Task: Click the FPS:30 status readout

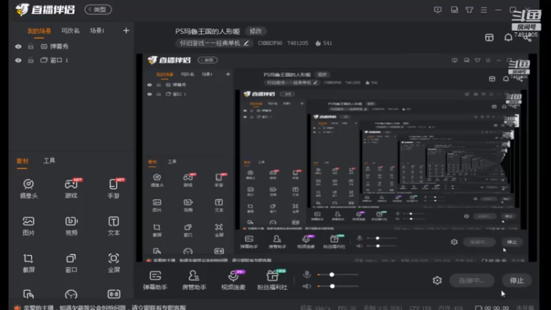Action: 347,307
